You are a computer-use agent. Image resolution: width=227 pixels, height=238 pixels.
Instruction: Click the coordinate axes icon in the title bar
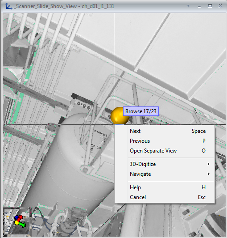[x=8, y=6]
